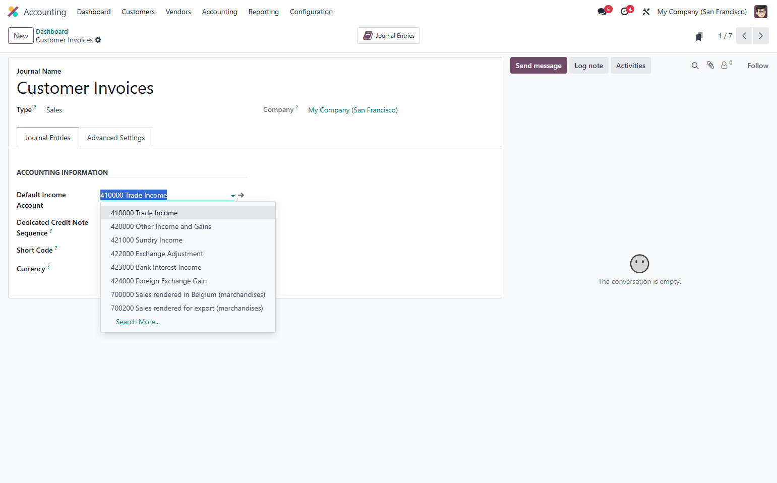Screen dimensions: 777x483
Task: Click the Journal Entries smart button
Action: point(388,36)
